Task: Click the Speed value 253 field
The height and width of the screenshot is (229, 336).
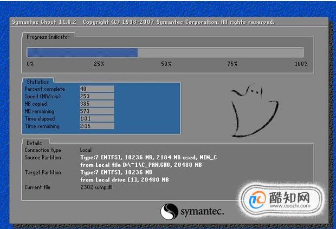Action: coord(97,96)
